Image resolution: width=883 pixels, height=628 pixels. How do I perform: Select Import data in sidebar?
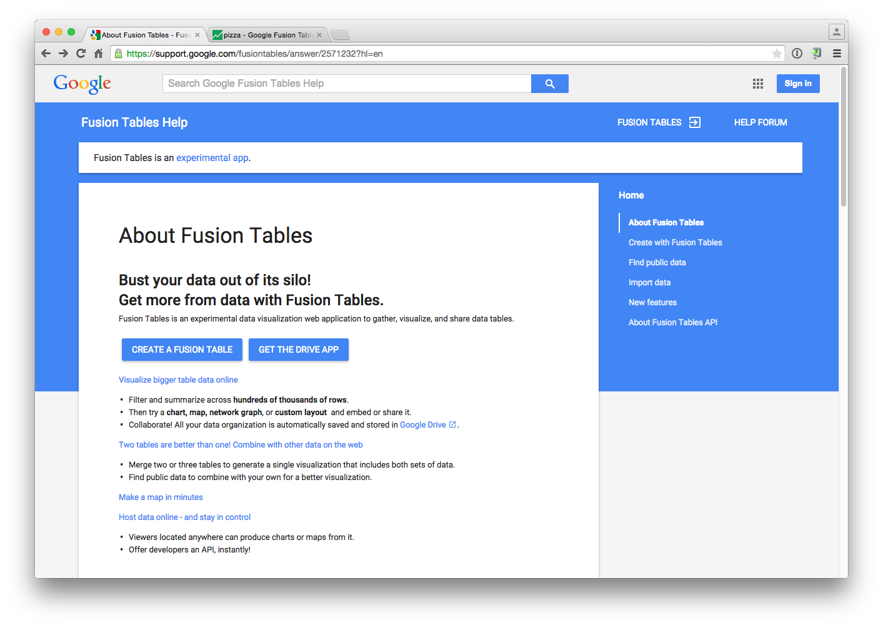649,282
